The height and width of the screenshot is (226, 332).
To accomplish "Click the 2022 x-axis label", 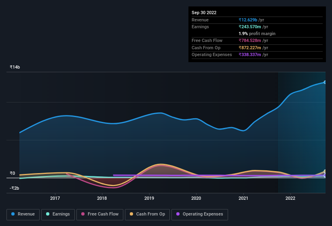I will 290,198.
